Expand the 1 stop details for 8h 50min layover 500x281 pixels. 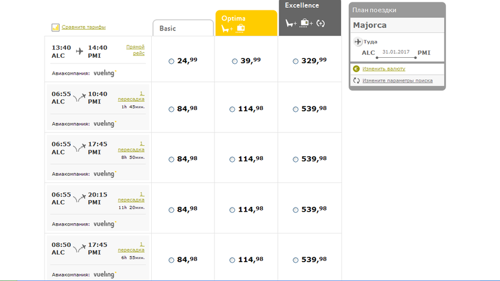click(132, 147)
